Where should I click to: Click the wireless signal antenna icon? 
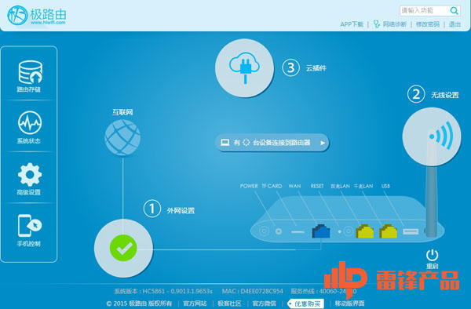(432, 136)
